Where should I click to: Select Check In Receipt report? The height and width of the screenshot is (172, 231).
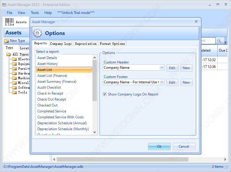pos(64,93)
